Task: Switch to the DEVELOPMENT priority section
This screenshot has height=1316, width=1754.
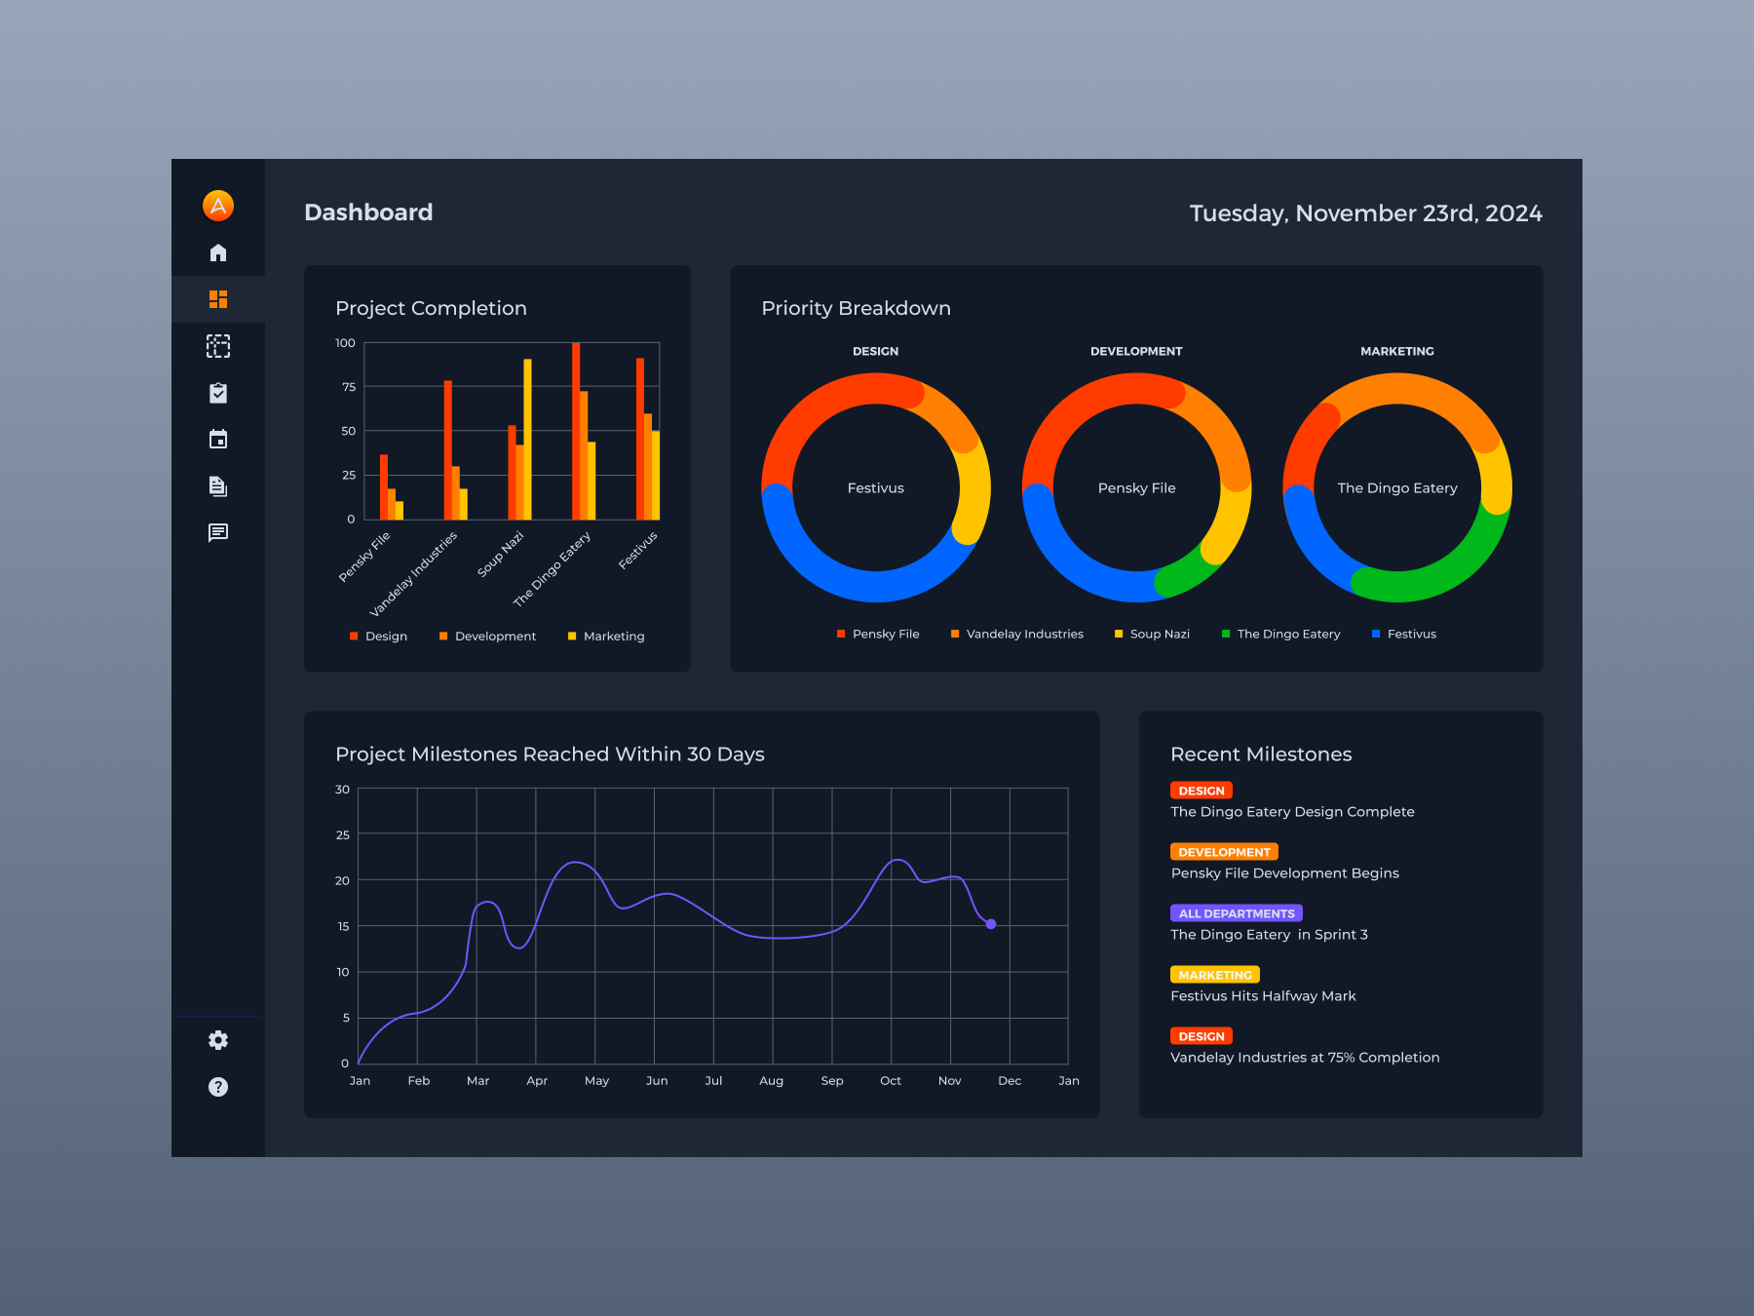Action: [x=1136, y=351]
